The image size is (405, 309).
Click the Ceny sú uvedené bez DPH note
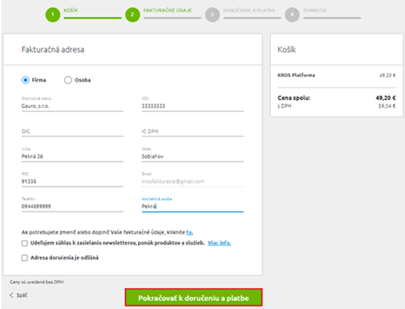pos(36,282)
